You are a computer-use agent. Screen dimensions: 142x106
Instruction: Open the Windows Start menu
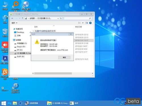[4, 103]
